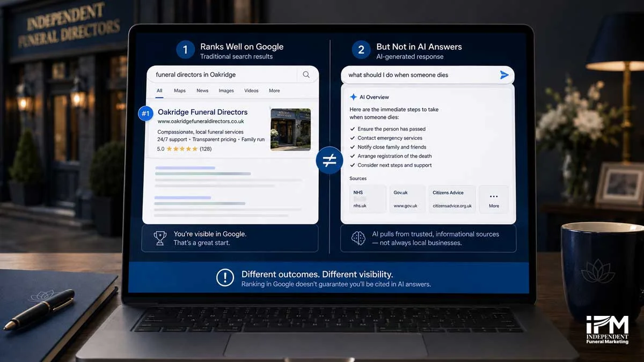Viewport: 644px width, 362px height.
Task: Open the Gov.uk source card
Action: tap(407, 199)
